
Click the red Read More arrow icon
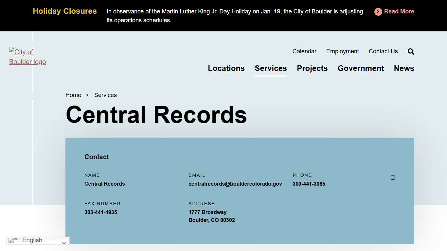[378, 11]
